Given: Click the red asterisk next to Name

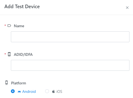Looking at the screenshot, I should (5, 25).
